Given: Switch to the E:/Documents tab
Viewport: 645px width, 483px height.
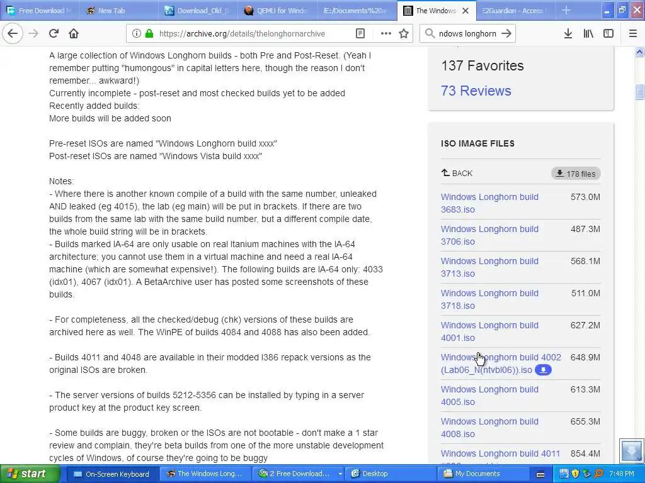Looking at the screenshot, I should pyautogui.click(x=355, y=11).
